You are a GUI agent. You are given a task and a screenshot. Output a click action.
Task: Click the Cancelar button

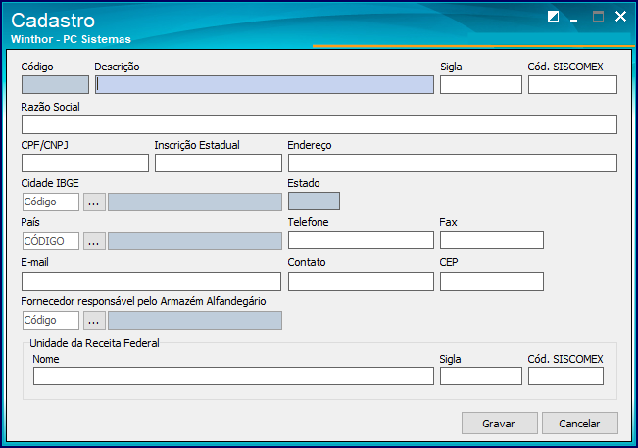pos(580,424)
